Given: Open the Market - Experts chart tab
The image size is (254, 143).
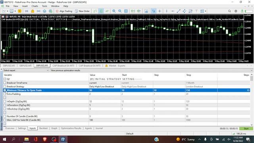Looking at the screenshot, I should coord(115,66).
